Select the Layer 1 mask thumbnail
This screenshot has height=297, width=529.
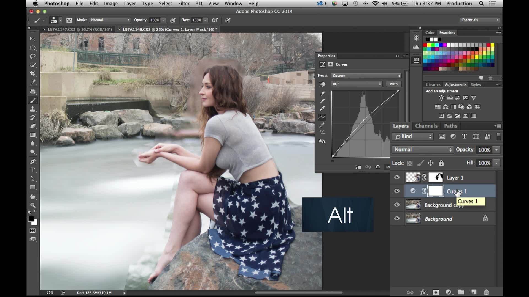coord(435,177)
